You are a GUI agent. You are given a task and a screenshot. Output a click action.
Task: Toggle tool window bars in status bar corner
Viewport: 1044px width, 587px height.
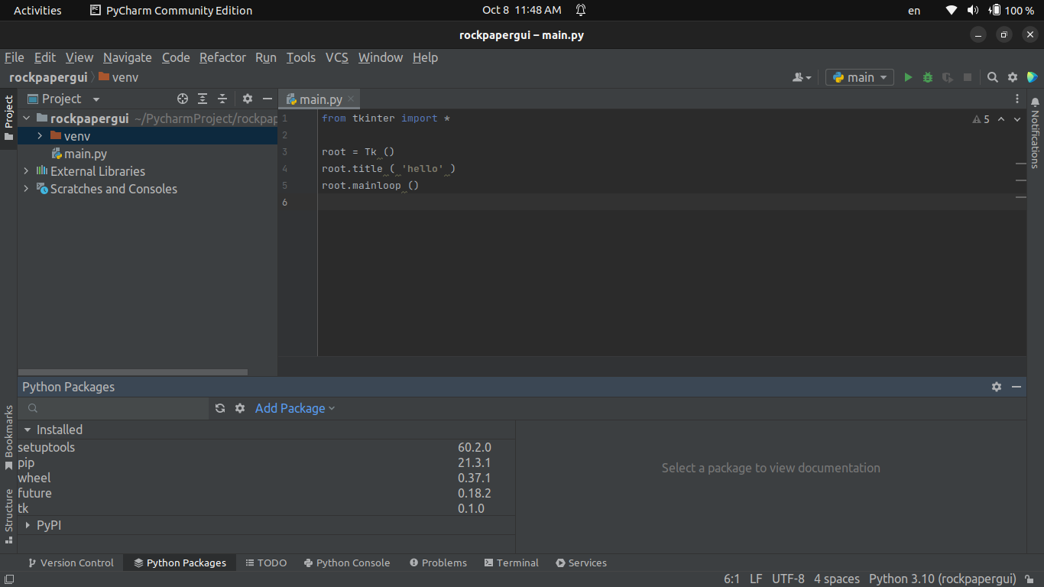click(8, 579)
